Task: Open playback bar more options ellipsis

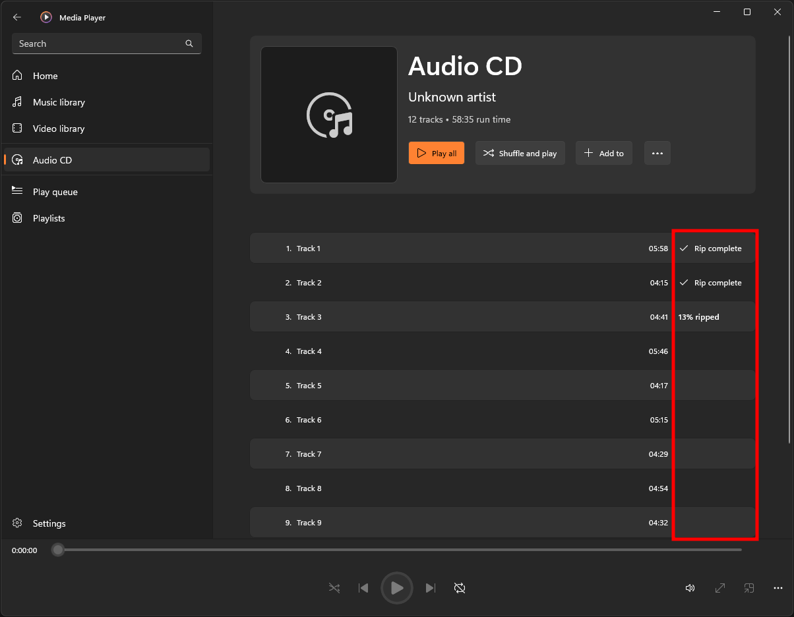Action: [x=778, y=588]
